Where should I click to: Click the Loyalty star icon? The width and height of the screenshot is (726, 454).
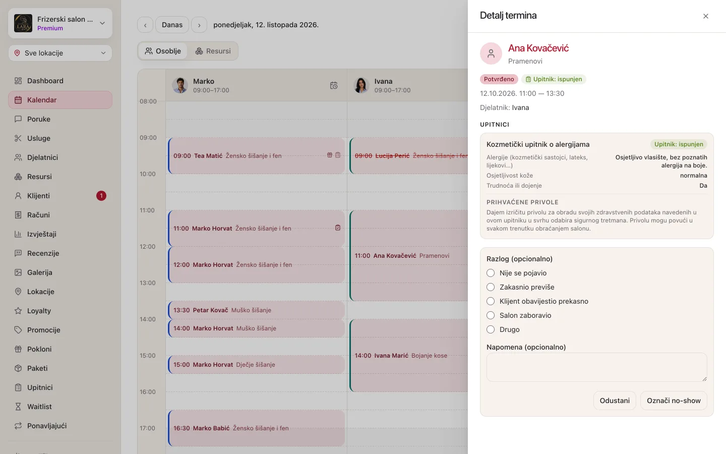point(18,311)
